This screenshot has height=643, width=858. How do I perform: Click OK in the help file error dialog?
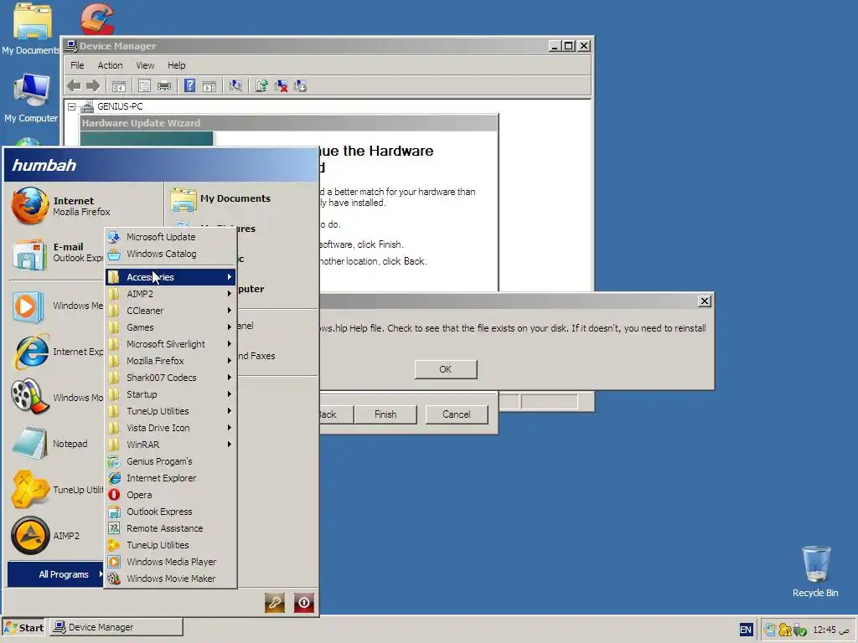coord(446,369)
